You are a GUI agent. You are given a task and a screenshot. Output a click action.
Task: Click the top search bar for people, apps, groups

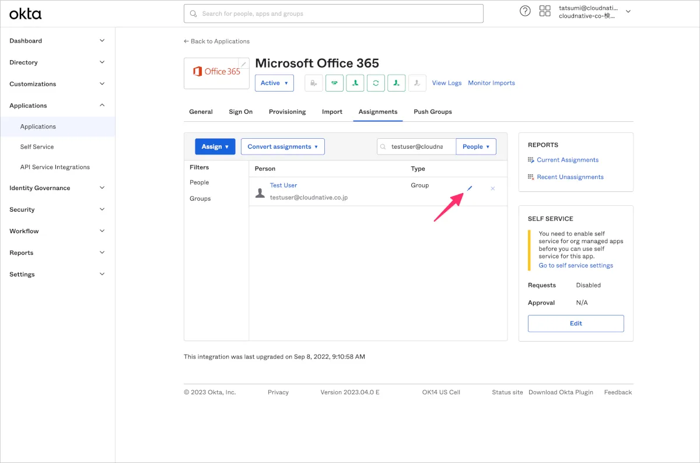click(333, 13)
